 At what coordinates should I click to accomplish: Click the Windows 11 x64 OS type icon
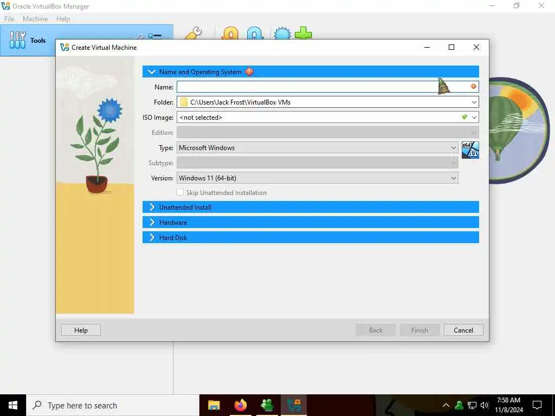470,149
